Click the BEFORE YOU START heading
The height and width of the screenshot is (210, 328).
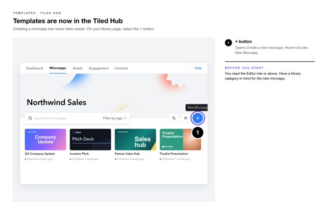coord(244,68)
